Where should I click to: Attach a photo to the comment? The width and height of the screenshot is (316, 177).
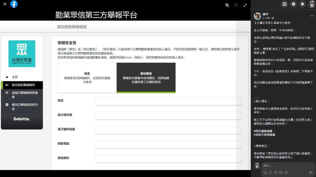275,173
